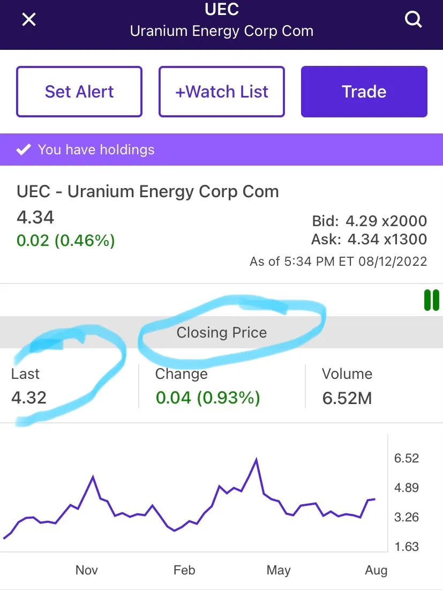Set a price alert for UEC

(79, 92)
